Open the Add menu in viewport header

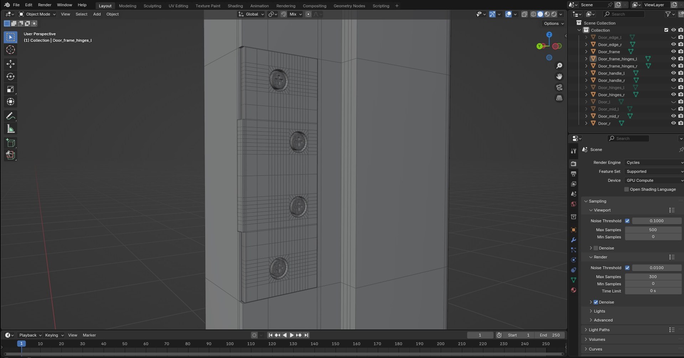pyautogui.click(x=97, y=14)
